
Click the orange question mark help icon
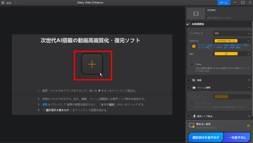click(x=194, y=46)
